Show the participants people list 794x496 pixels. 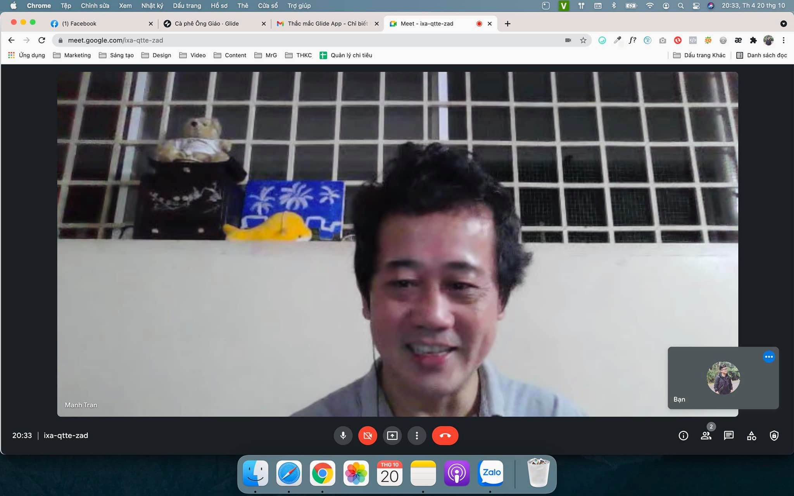click(x=706, y=436)
